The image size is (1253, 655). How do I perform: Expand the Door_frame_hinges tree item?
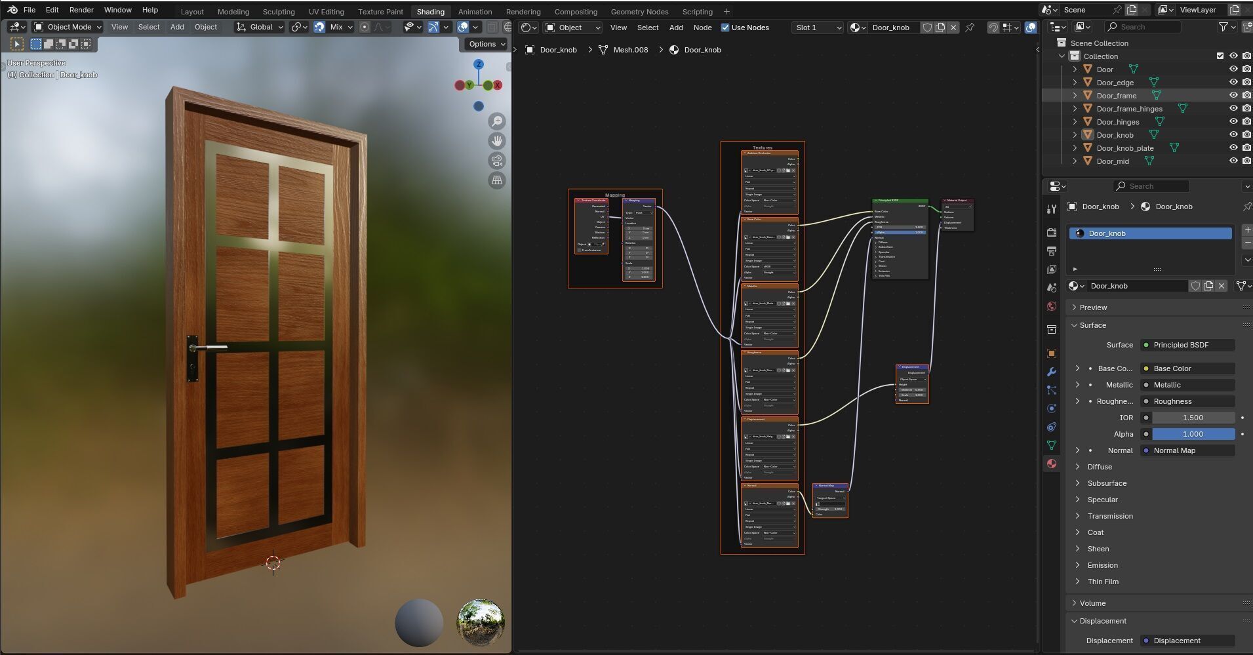point(1075,109)
